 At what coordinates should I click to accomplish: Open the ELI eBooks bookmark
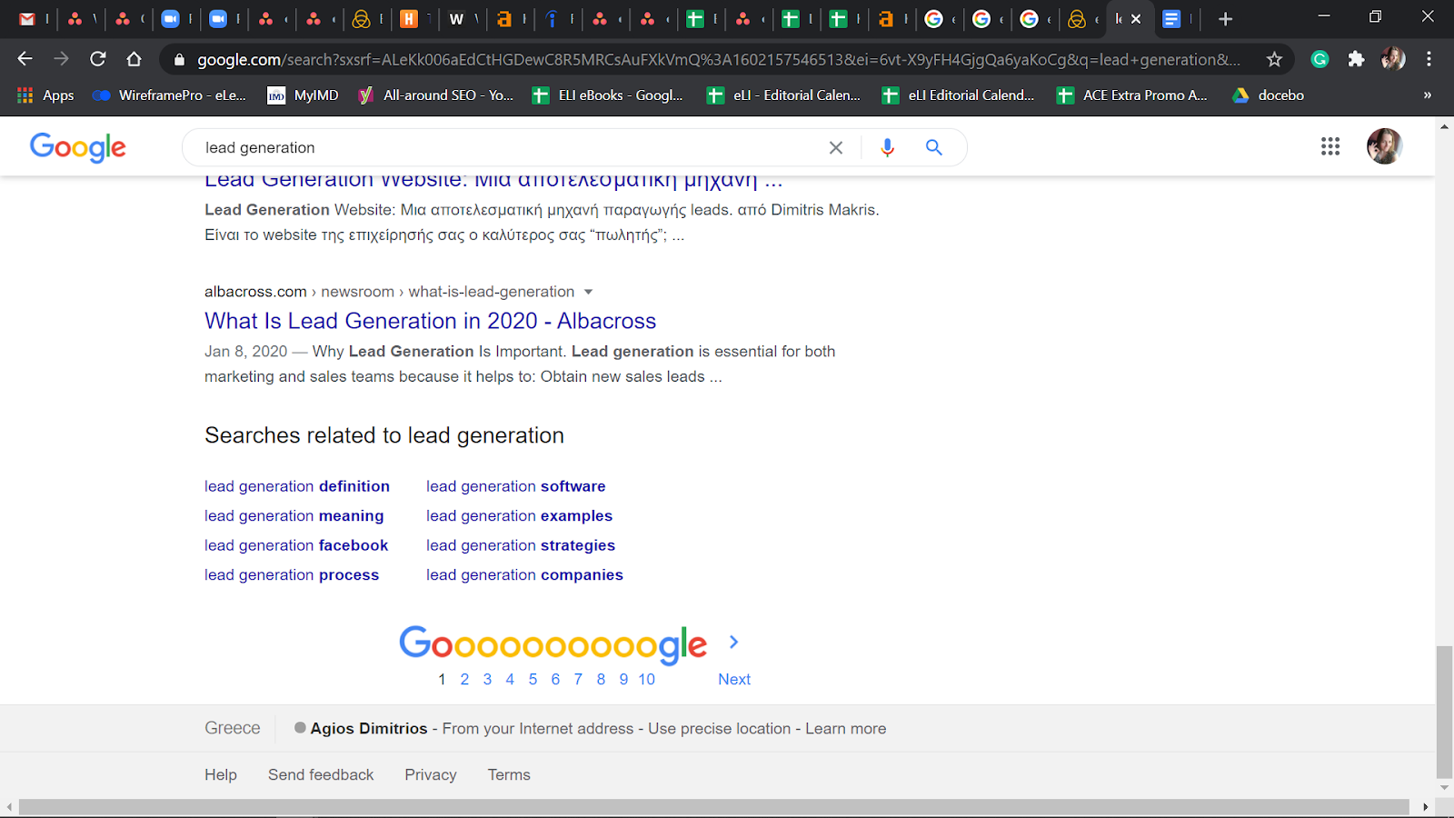point(608,95)
